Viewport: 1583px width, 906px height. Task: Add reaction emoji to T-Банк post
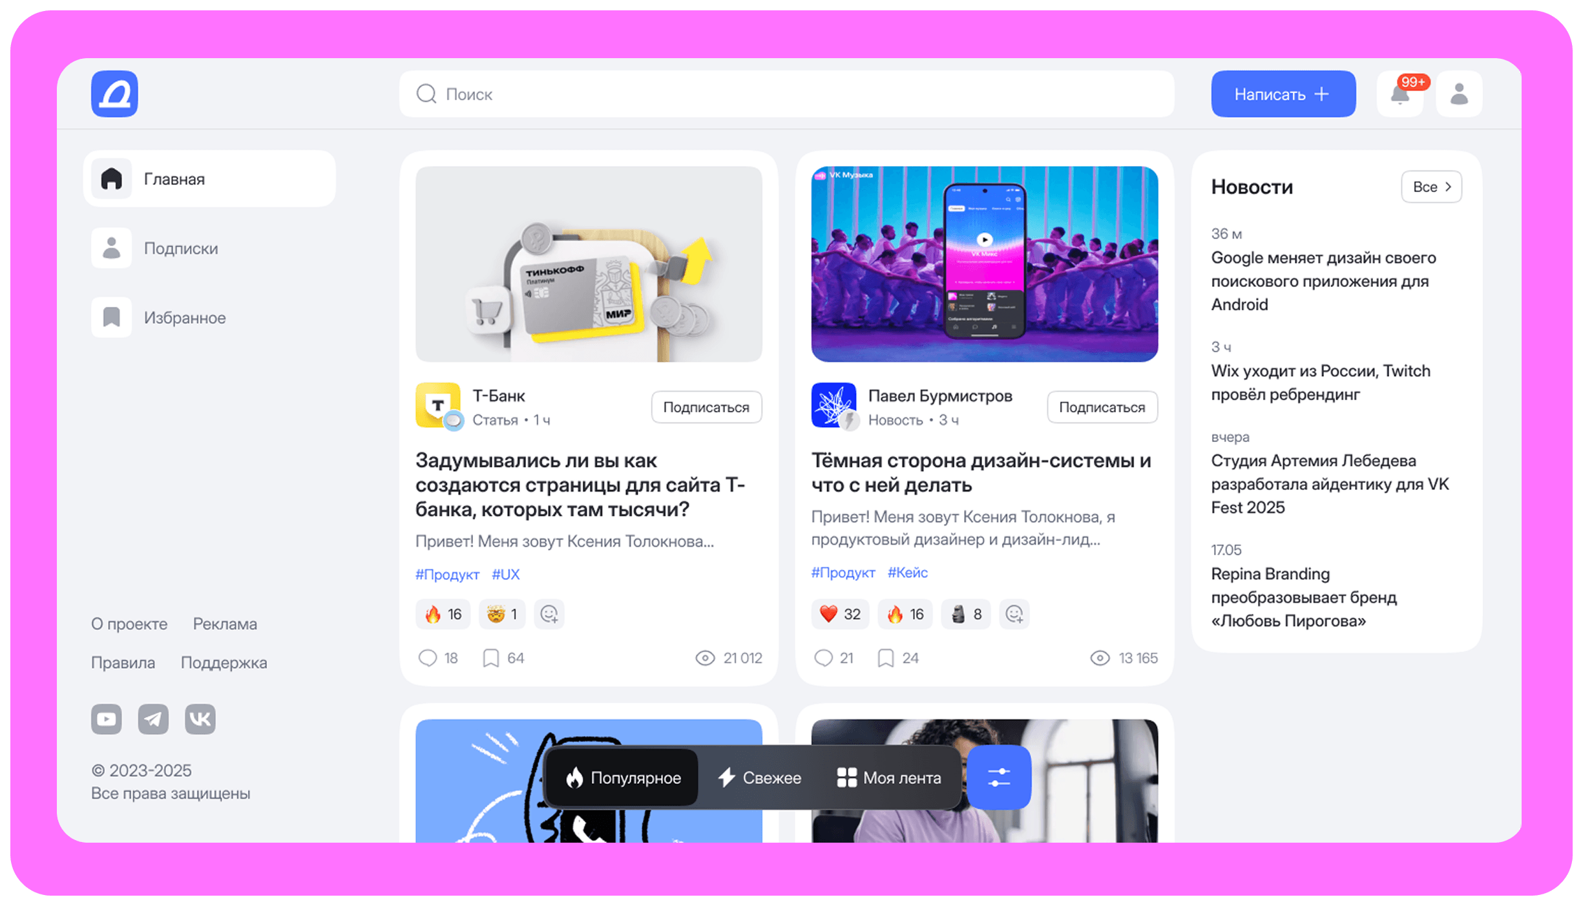coord(549,614)
